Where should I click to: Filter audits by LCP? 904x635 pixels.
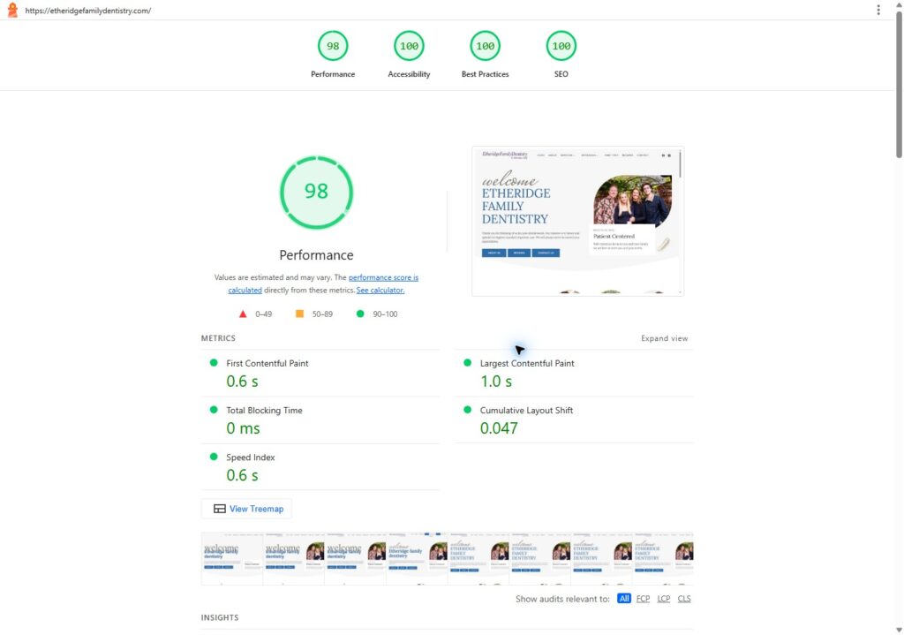click(664, 599)
